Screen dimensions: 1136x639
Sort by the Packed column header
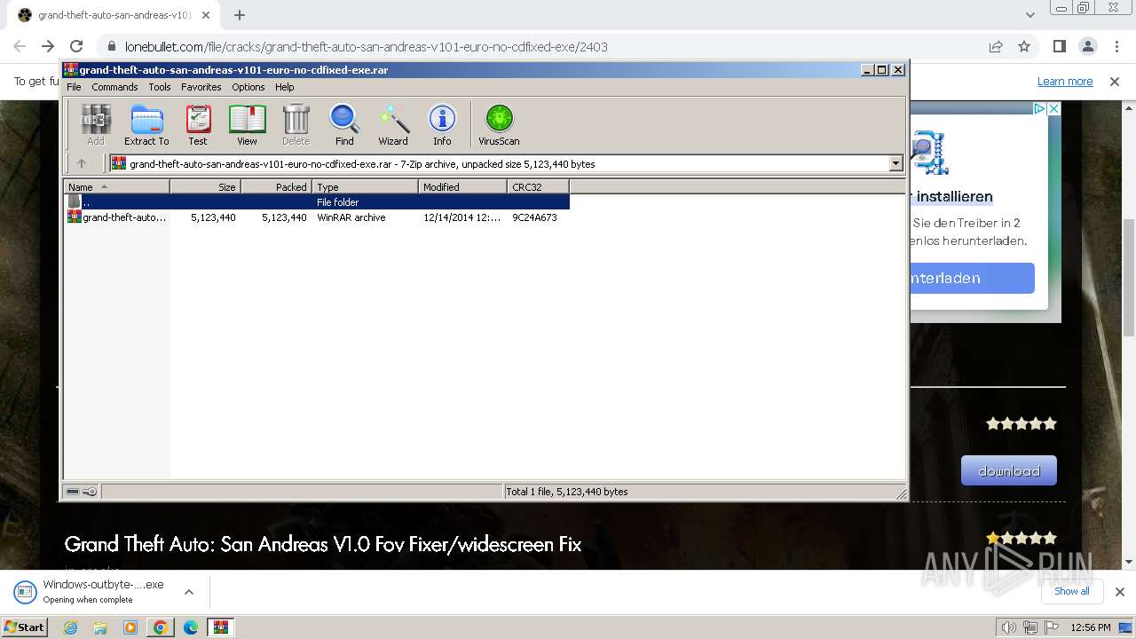[x=276, y=186]
